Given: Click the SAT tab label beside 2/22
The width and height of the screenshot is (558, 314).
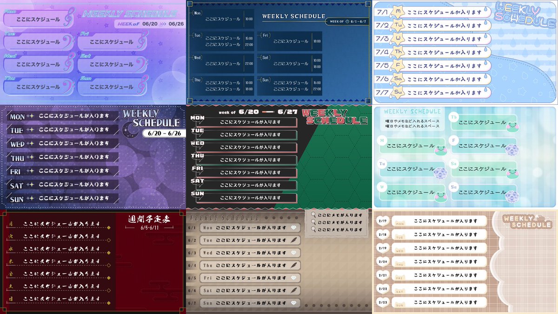Looking at the screenshot, I should pyautogui.click(x=400, y=292).
